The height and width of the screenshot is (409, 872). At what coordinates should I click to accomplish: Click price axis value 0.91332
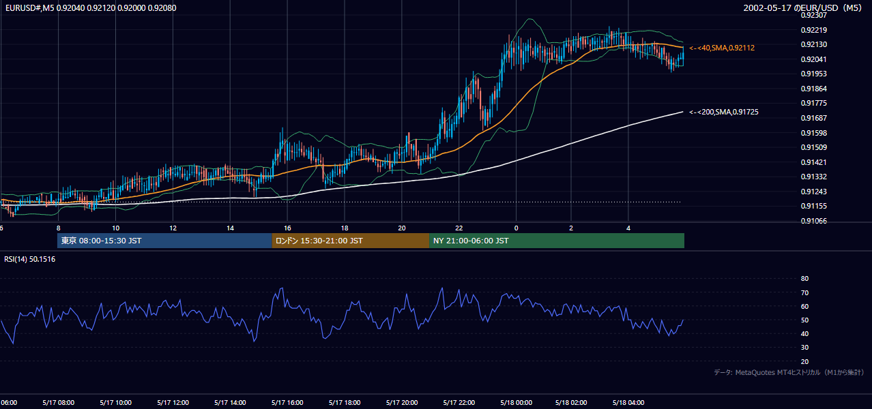tap(814, 177)
